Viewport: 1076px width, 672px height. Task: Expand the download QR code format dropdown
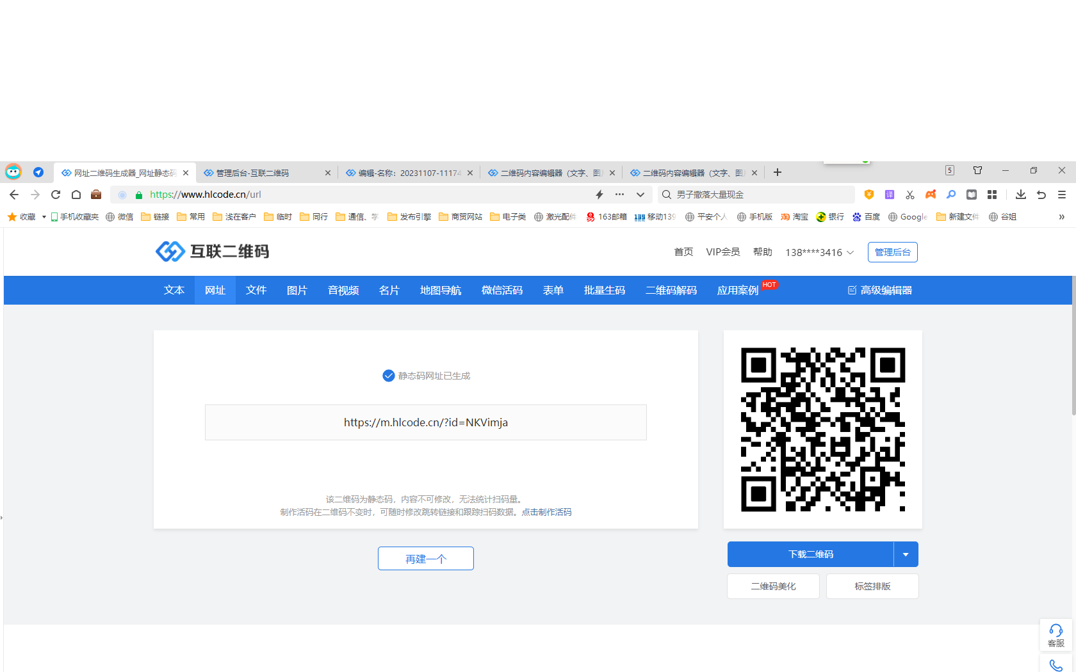[906, 554]
